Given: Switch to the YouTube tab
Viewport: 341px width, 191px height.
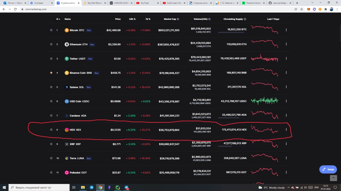Looking at the screenshot, I should (x=147, y=3).
